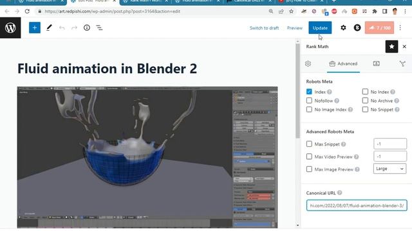412x231 pixels.
Task: Click the Max Video Preview value field
Action: pyautogui.click(x=390, y=157)
